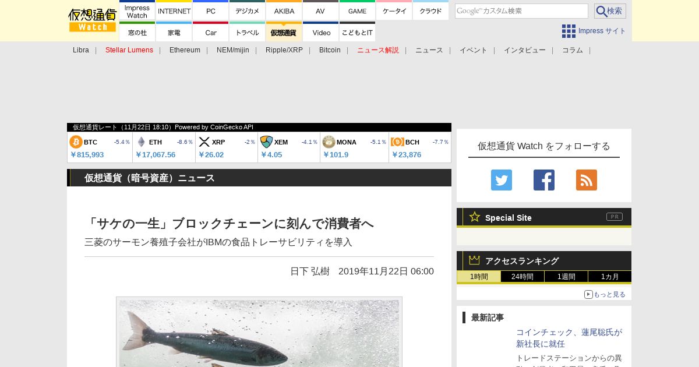The height and width of the screenshot is (367, 699).
Task: Open the Video tab
Action: [x=320, y=32]
